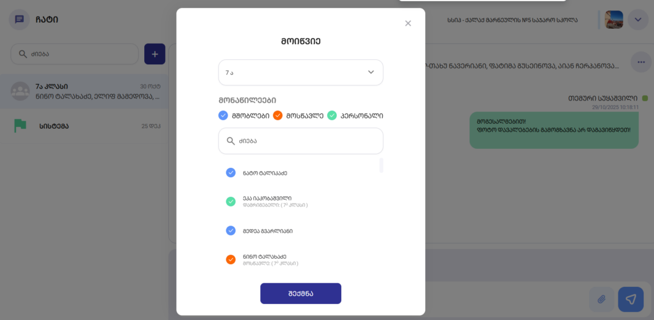The height and width of the screenshot is (320, 654).
Task: Click the send message paper plane icon
Action: click(x=630, y=299)
